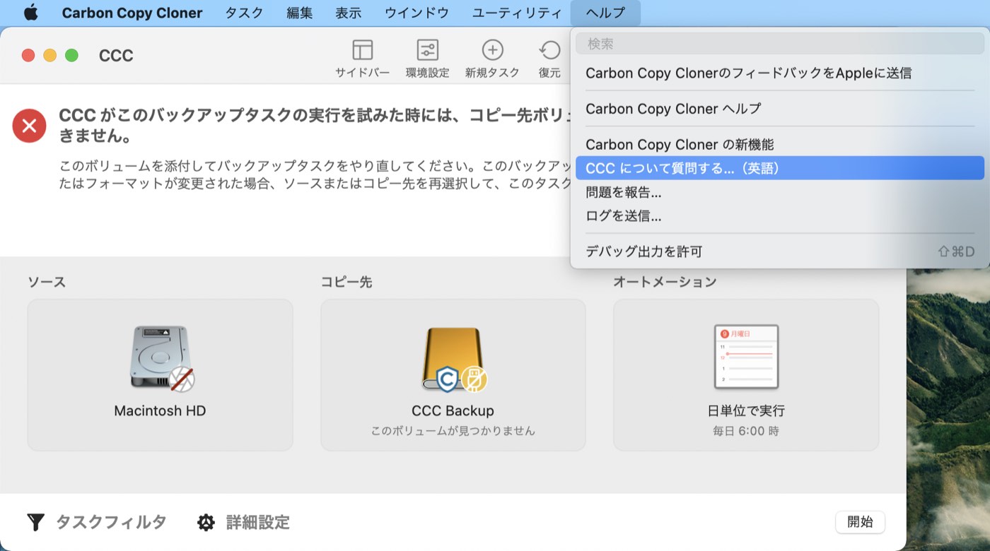Choose CCC について質問する…（英語）

pyautogui.click(x=780, y=168)
